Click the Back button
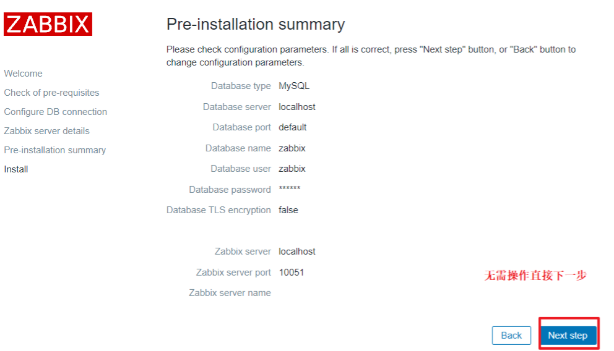This screenshot has width=614, height=351. (x=511, y=336)
